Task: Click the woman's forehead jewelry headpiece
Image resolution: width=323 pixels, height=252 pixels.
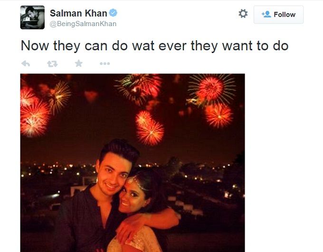Action: click(x=136, y=183)
